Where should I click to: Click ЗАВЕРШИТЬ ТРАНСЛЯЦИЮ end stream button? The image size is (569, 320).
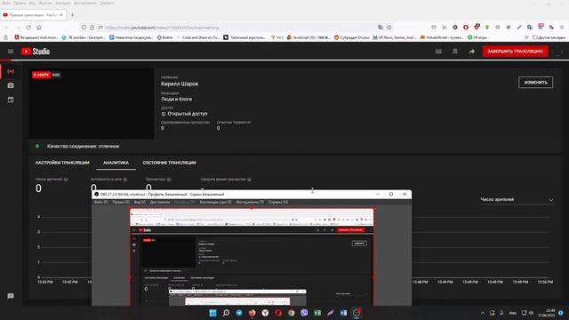point(515,52)
